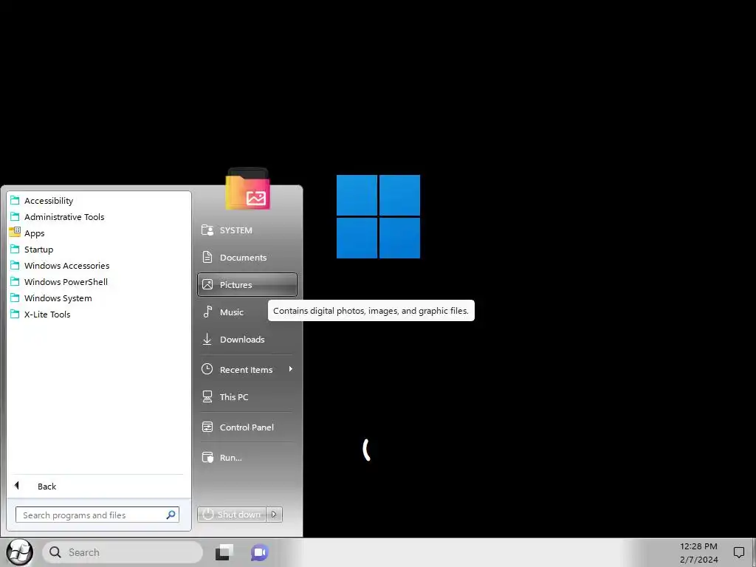Viewport: 756px width, 567px height.
Task: Focus the Search programs and files box
Action: [97, 515]
